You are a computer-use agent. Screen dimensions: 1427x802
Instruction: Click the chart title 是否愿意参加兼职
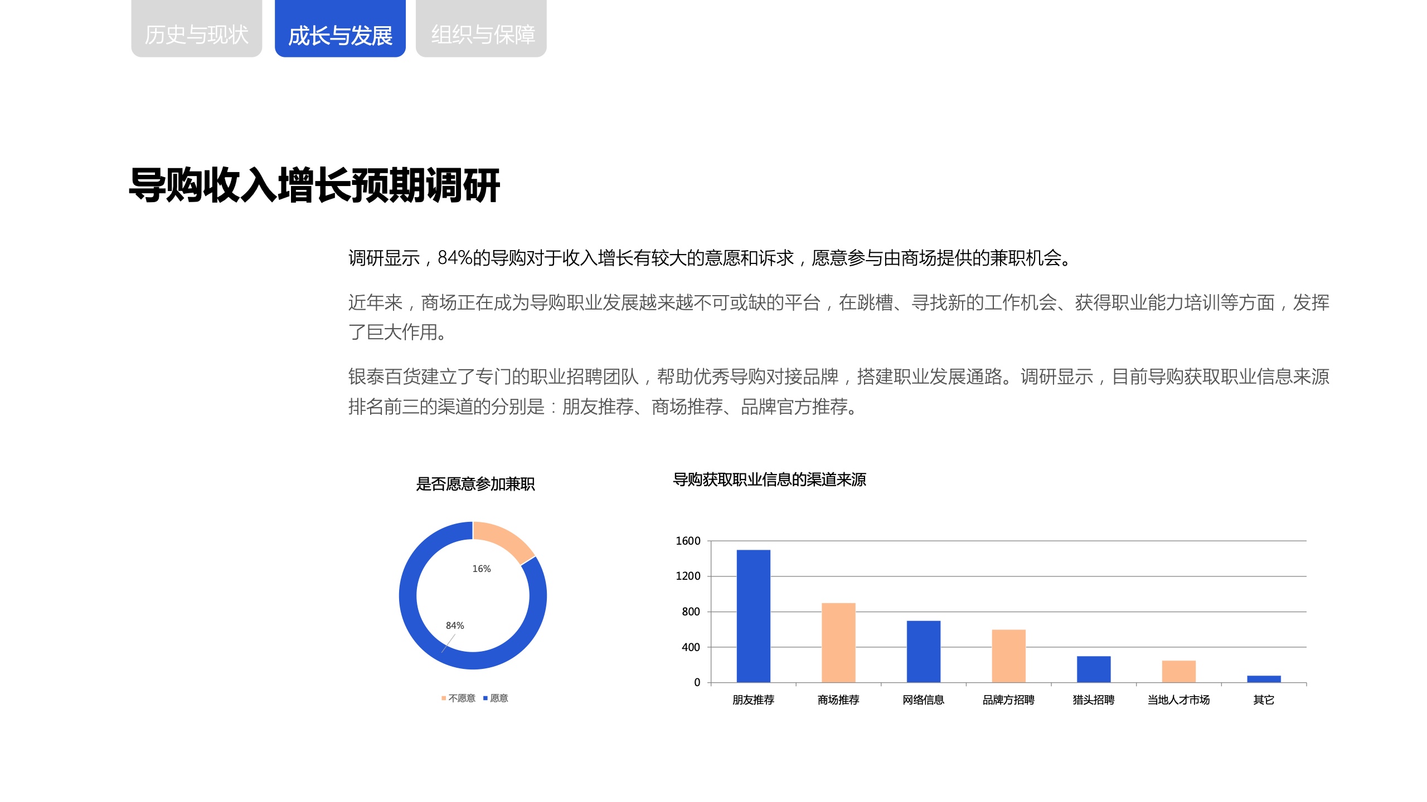pos(475,484)
